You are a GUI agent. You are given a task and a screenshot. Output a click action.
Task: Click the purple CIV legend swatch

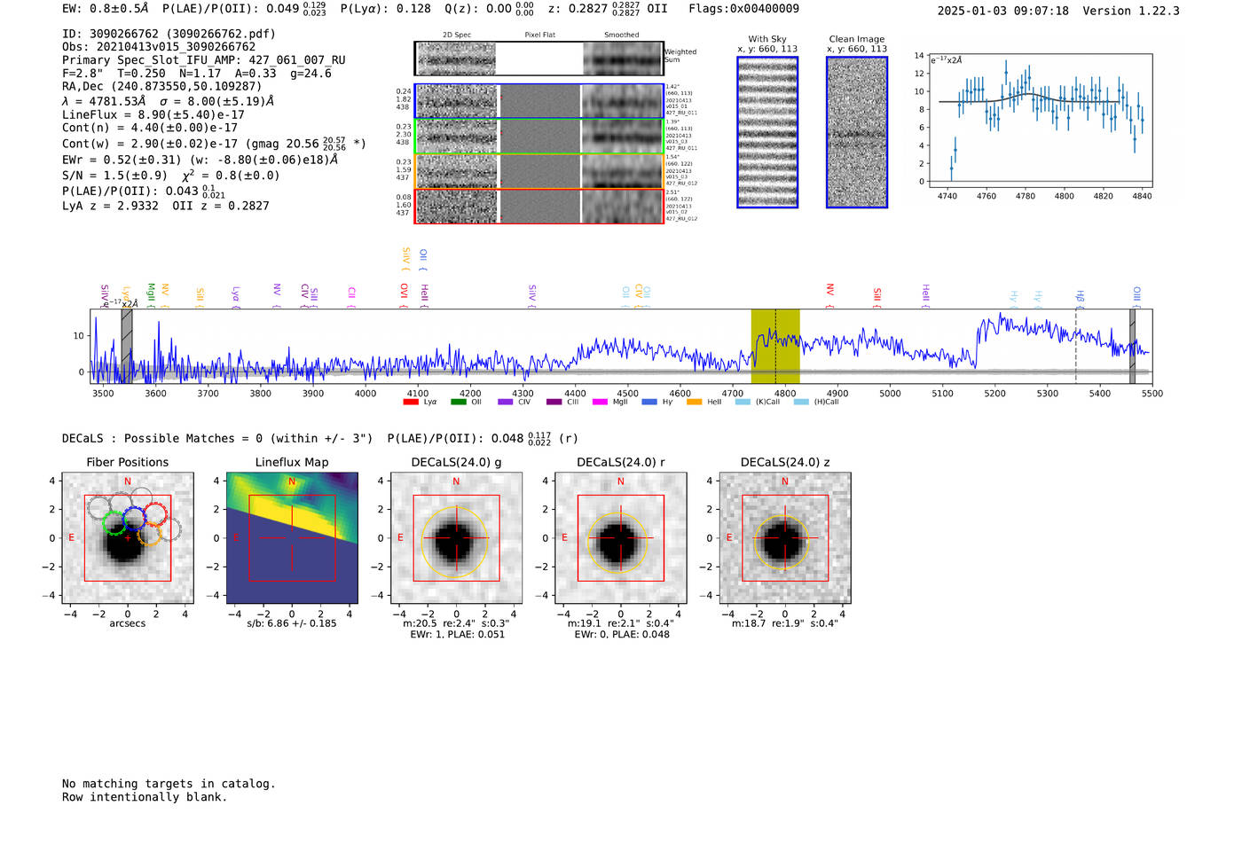tap(505, 402)
